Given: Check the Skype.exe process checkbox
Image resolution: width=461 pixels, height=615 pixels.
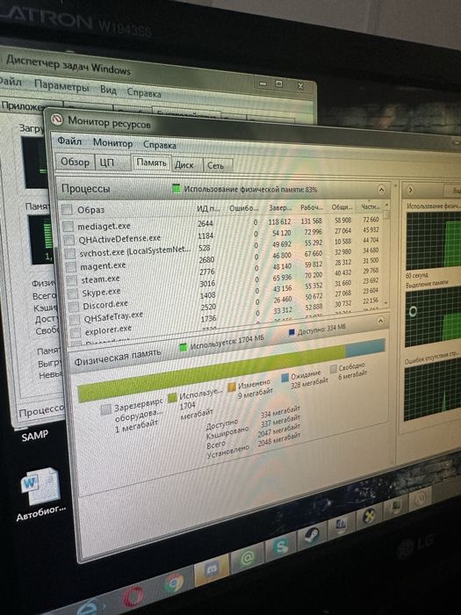Looking at the screenshot, I should coord(73,293).
